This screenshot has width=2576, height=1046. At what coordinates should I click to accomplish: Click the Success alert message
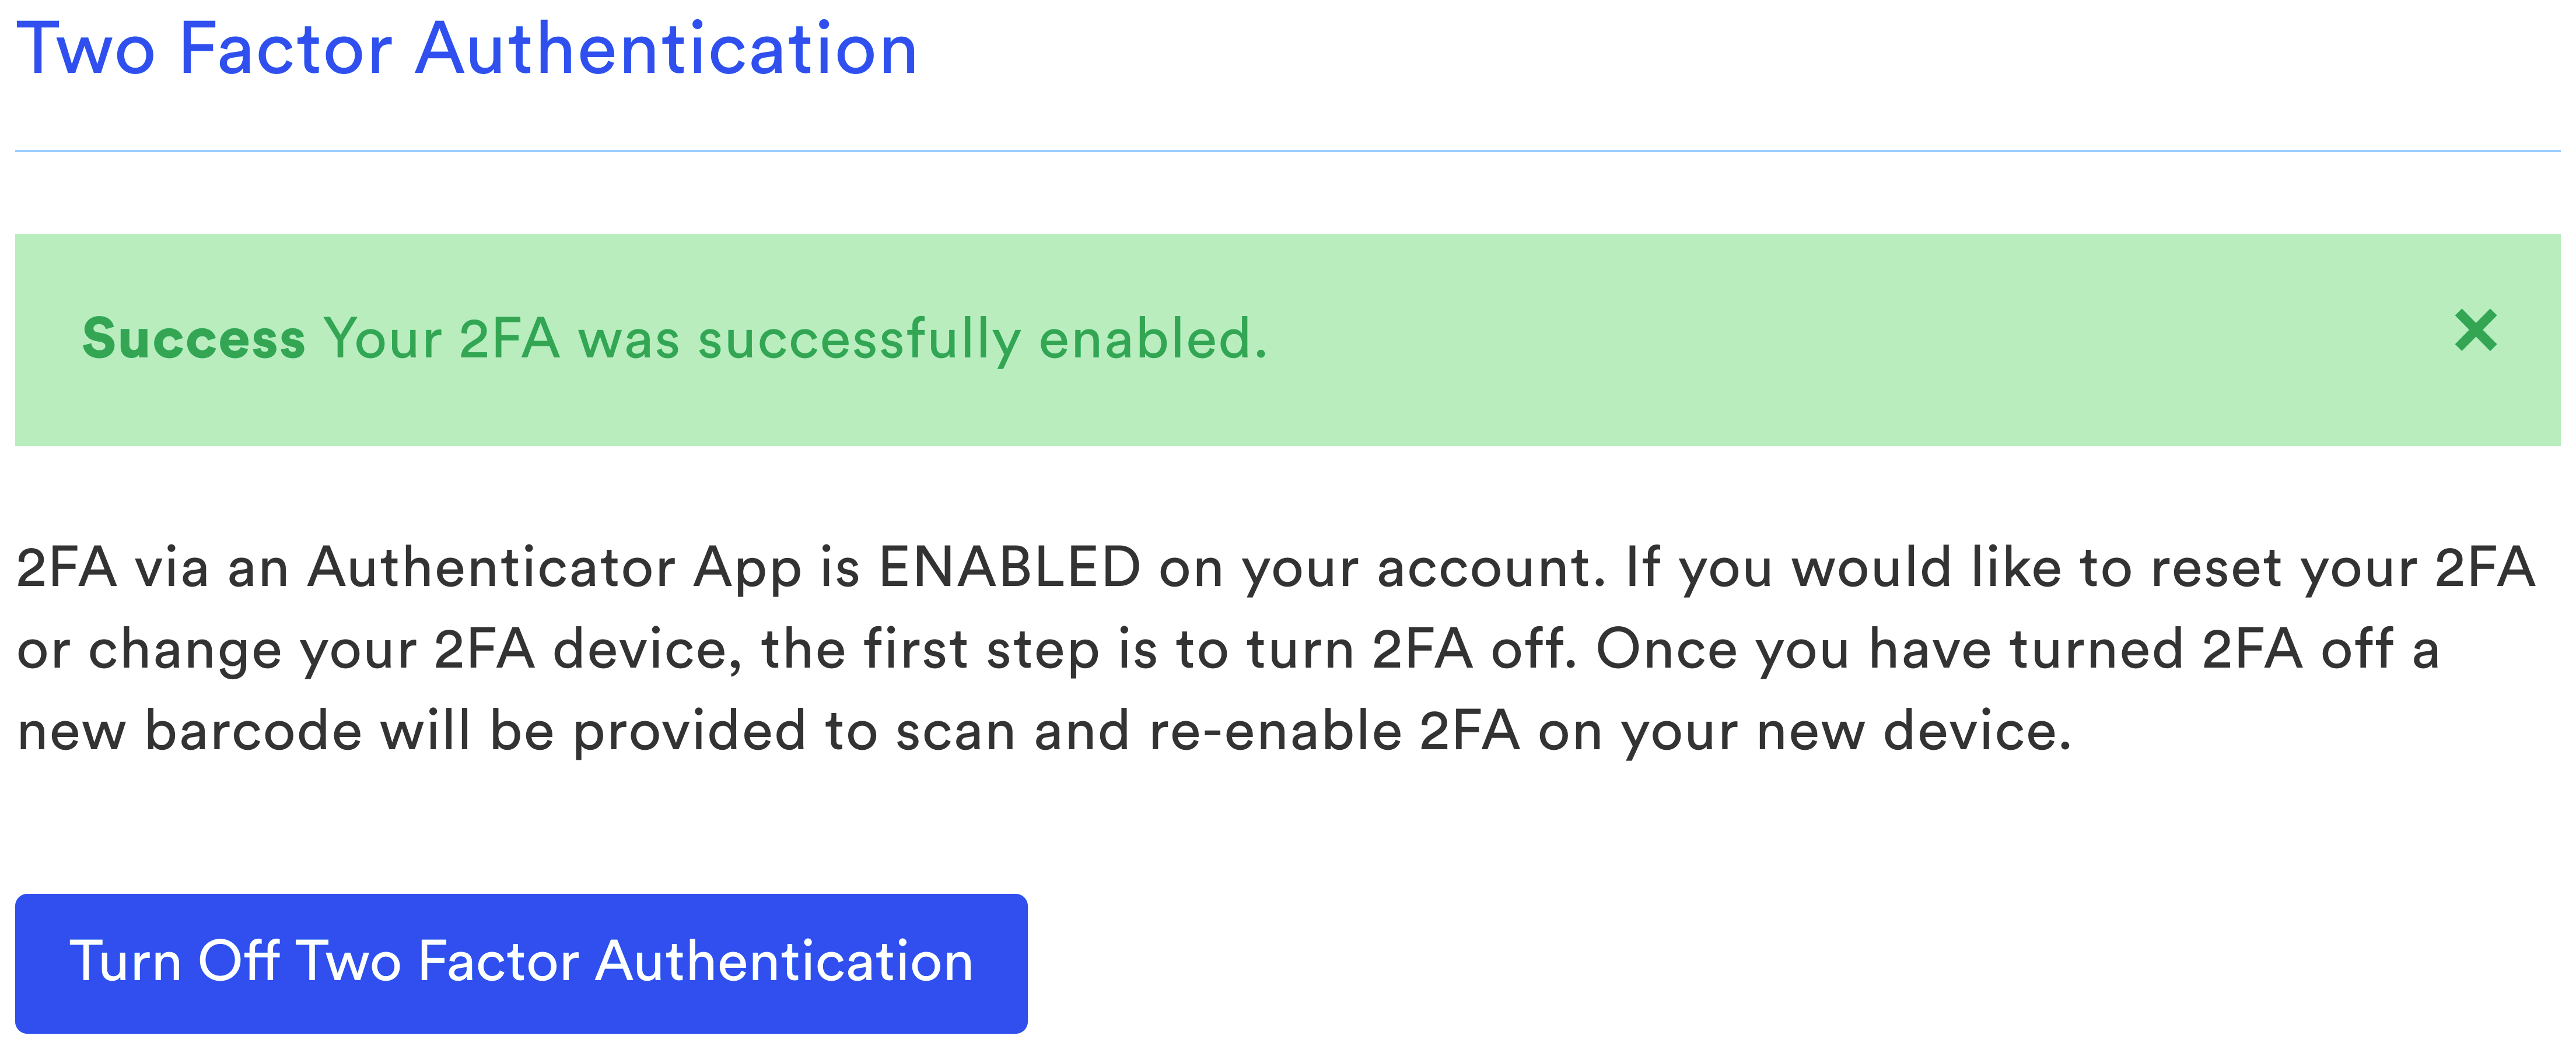[x=675, y=339]
